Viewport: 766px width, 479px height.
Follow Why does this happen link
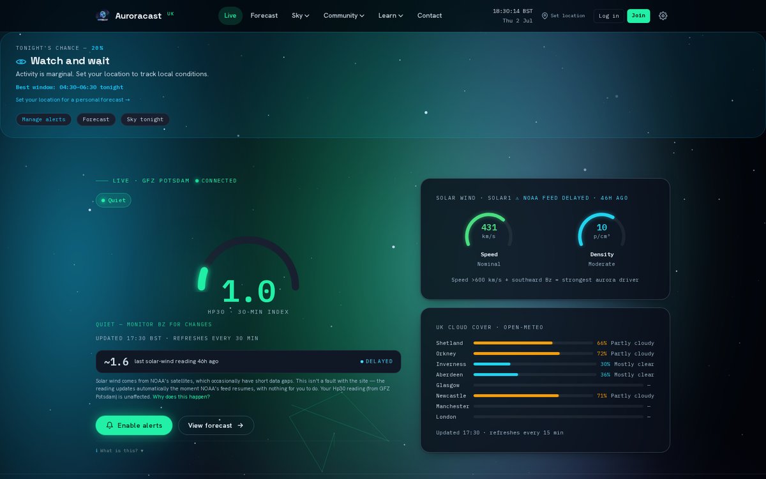click(x=181, y=397)
